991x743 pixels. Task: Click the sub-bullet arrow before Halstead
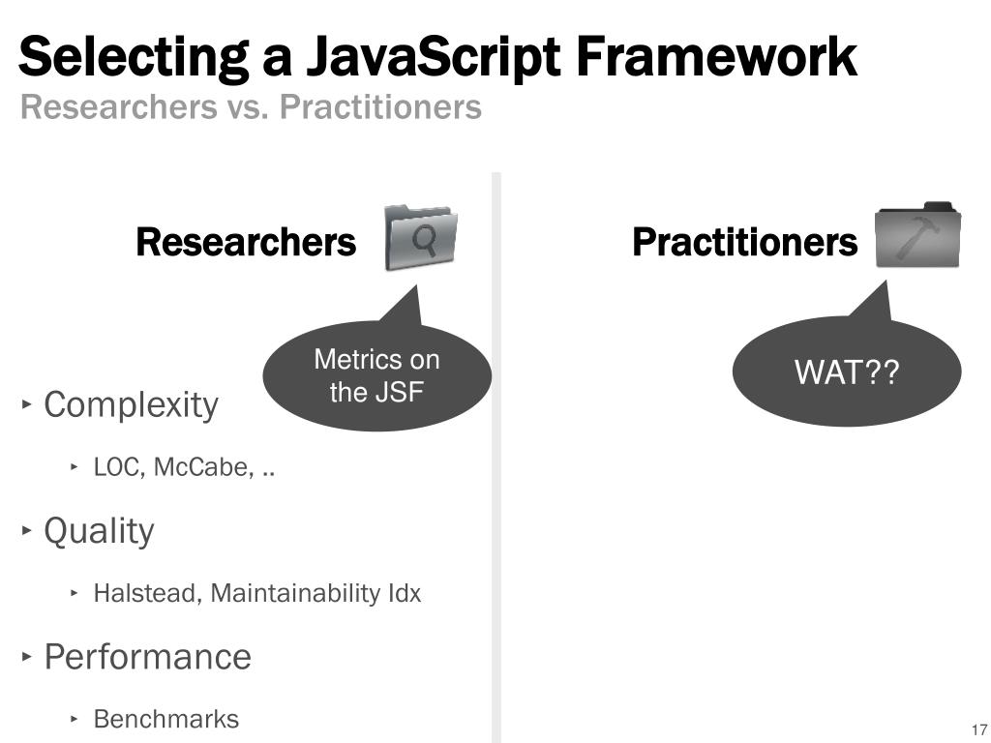[74, 593]
